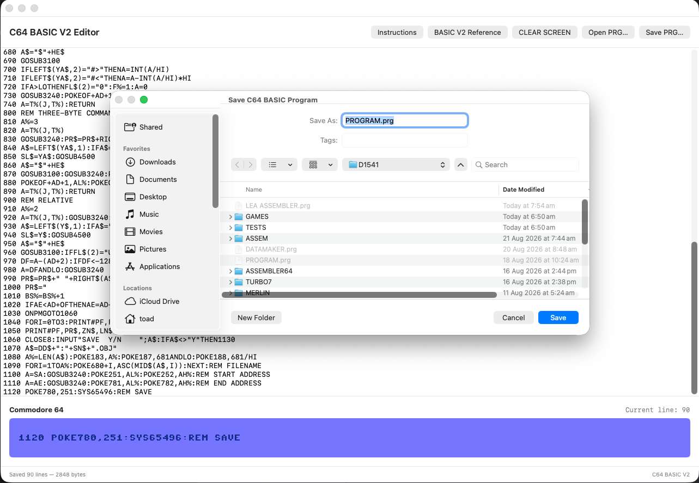
Task: Click the Current line: 90 indicator
Action: (x=658, y=410)
